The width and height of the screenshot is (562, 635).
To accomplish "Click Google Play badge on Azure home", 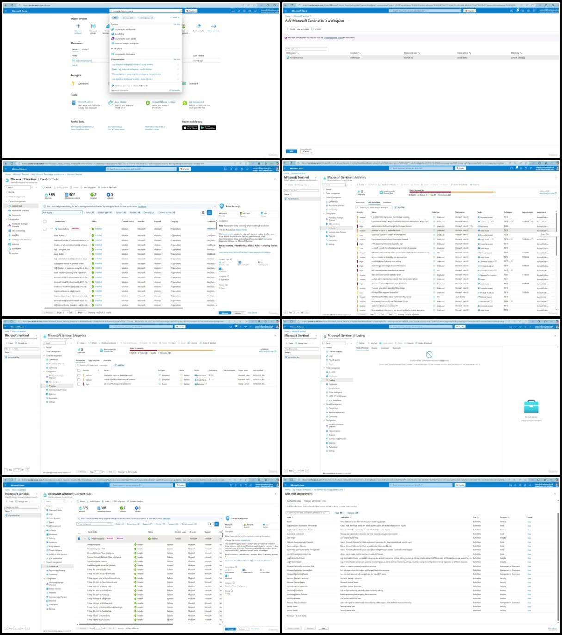I will coord(208,128).
